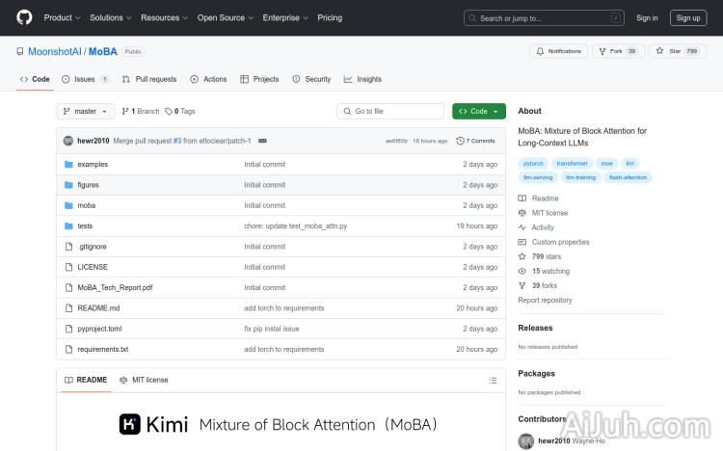The width and height of the screenshot is (723, 451).
Task: Open the 7 Commits history
Action: coord(477,141)
